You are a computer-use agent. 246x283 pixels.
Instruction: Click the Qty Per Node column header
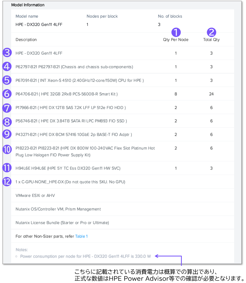tap(176, 40)
